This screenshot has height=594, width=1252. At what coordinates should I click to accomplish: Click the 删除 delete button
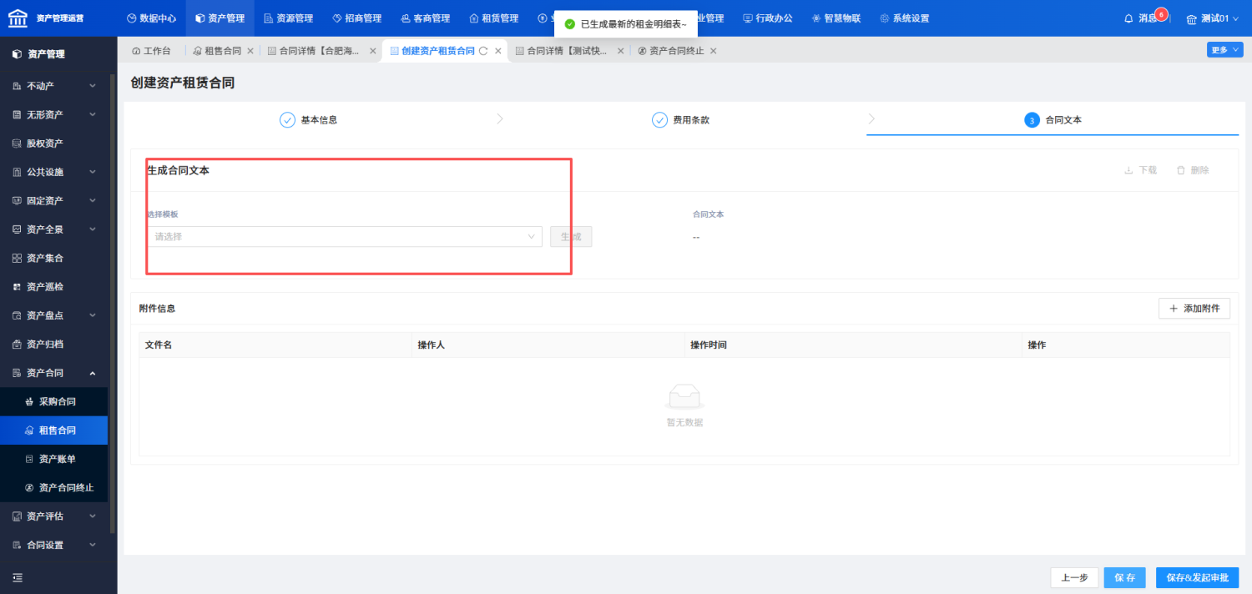[1192, 170]
